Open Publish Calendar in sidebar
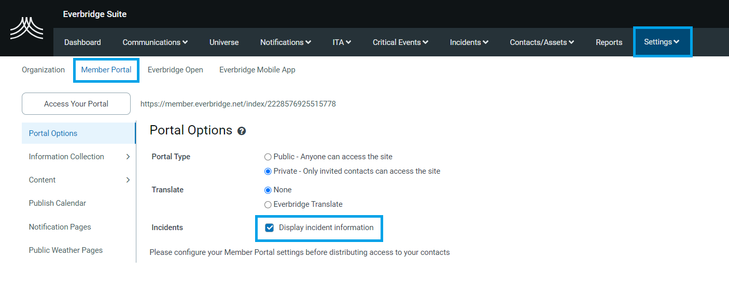This screenshot has height=303, width=729. [x=58, y=203]
